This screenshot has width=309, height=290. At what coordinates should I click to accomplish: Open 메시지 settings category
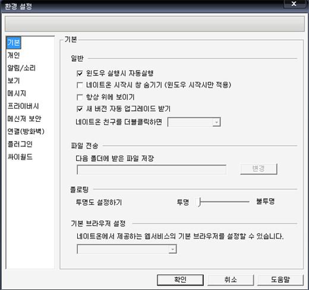[17, 93]
